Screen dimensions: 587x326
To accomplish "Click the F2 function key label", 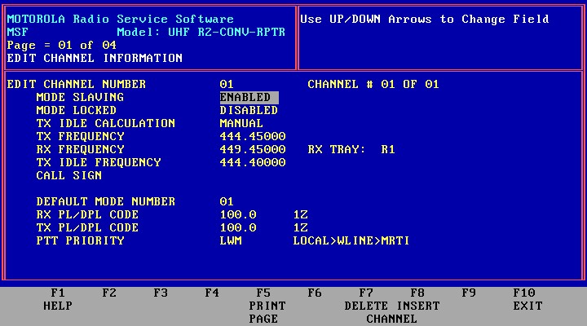I will coord(109,293).
